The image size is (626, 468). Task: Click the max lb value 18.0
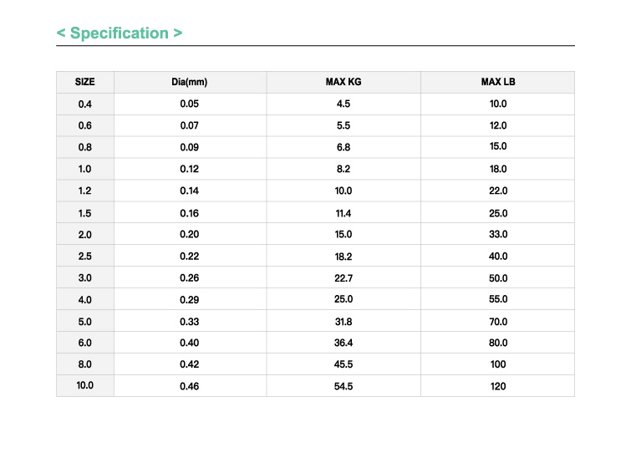pyautogui.click(x=498, y=169)
